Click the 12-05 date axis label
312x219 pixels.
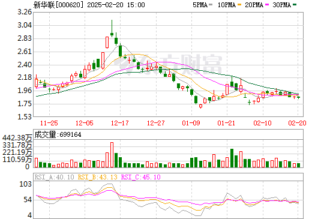coord(85,123)
